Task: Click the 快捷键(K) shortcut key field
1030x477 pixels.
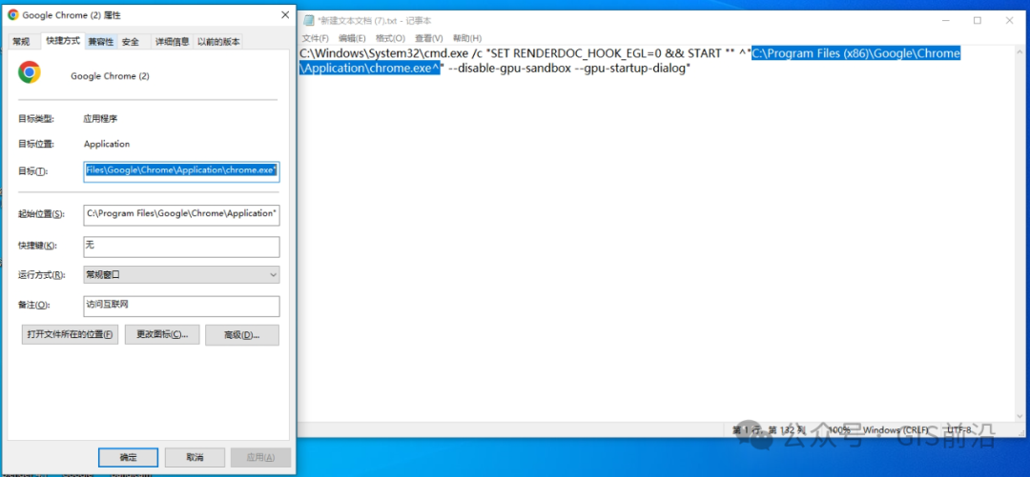Action: [x=181, y=246]
